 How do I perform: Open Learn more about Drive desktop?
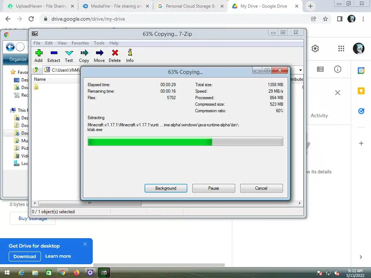point(58,256)
